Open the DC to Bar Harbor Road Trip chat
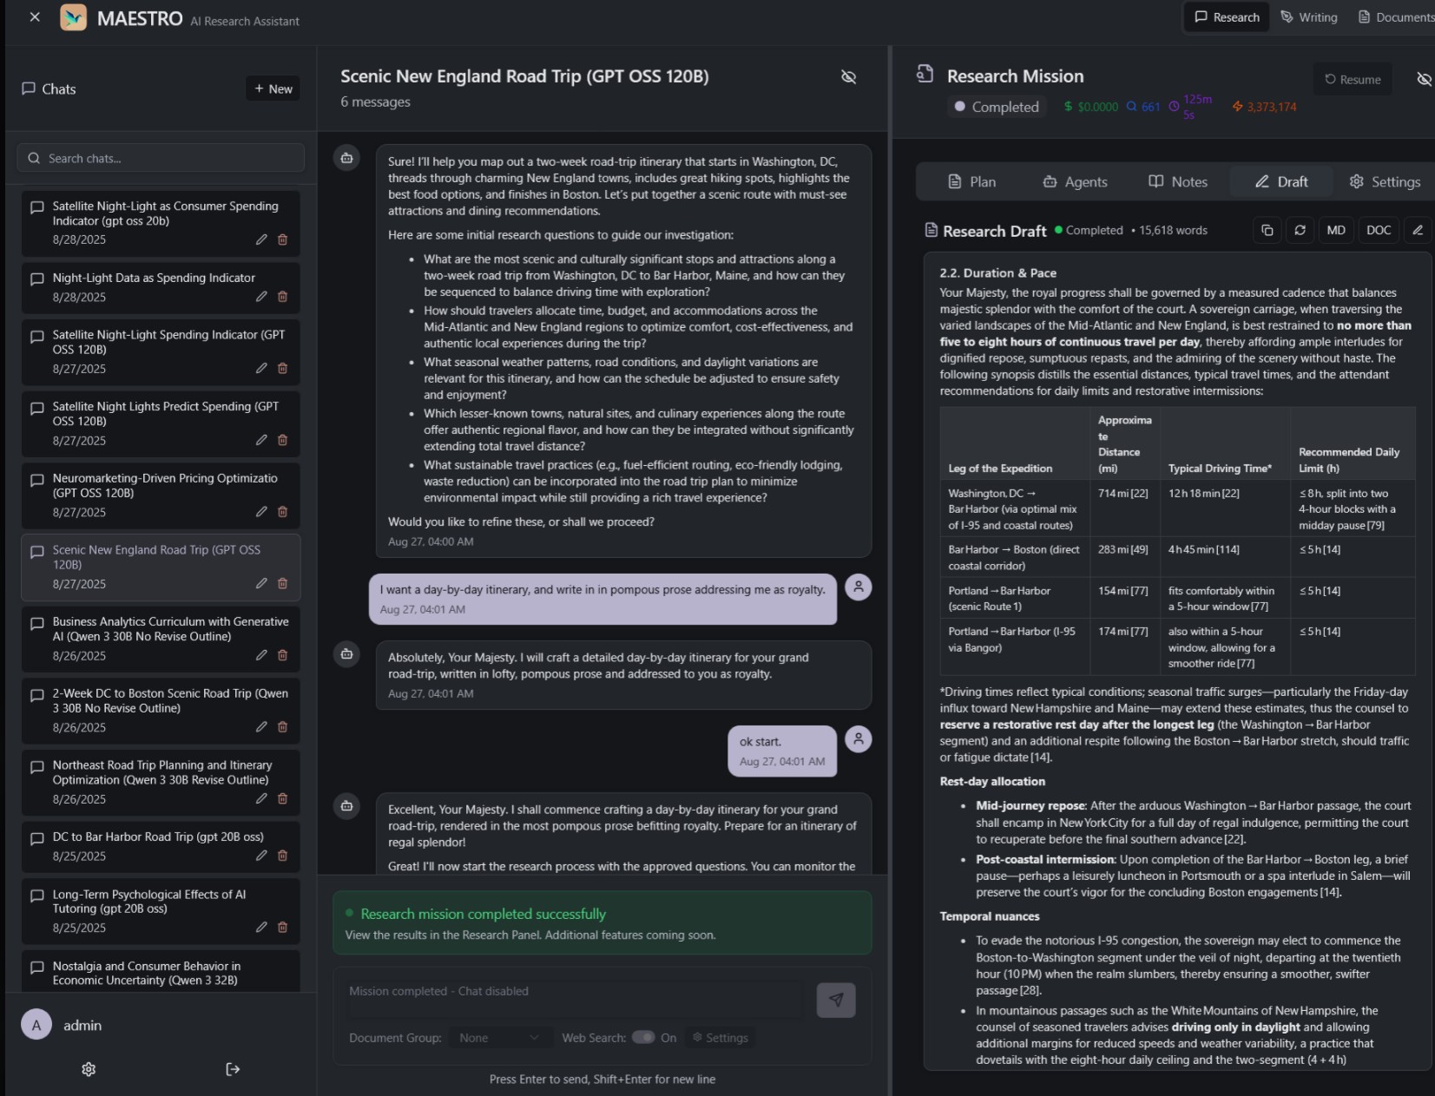The image size is (1435, 1096). pyautogui.click(x=161, y=846)
